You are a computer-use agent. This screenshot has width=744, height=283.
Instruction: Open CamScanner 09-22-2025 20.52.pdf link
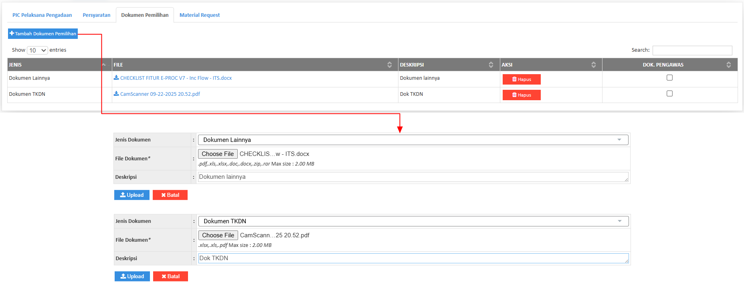[x=160, y=94]
